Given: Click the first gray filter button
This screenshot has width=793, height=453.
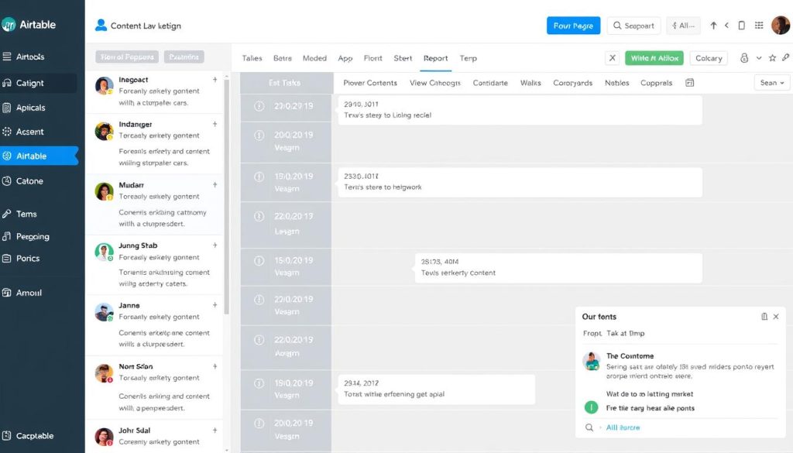Looking at the screenshot, I should click(127, 57).
